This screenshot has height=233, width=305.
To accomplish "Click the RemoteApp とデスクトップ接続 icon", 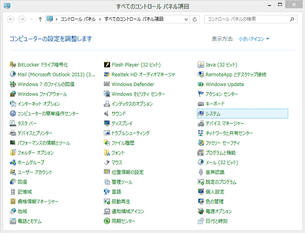I will pyautogui.click(x=201, y=75).
